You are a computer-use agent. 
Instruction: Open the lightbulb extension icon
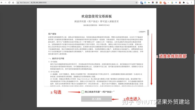[172, 2]
